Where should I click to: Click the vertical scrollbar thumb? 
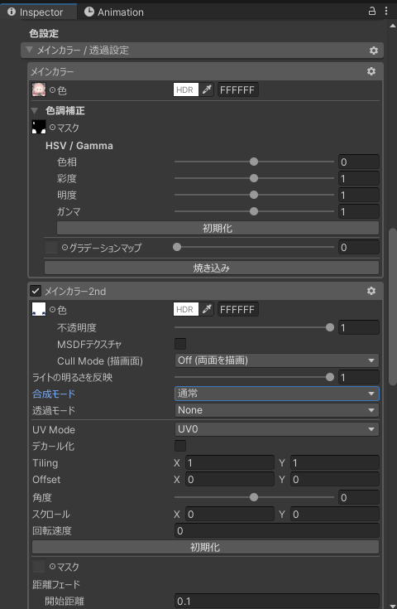click(393, 307)
